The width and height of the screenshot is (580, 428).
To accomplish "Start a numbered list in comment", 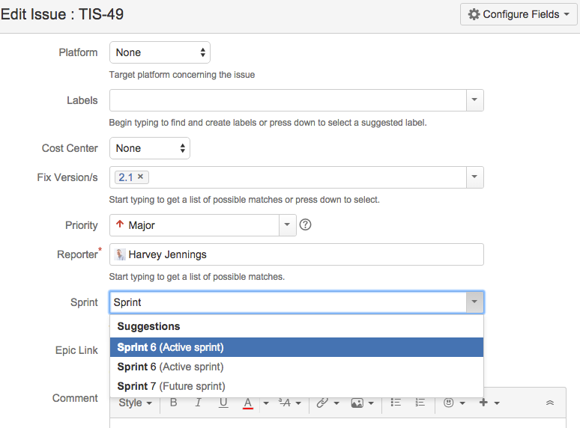I will 420,403.
